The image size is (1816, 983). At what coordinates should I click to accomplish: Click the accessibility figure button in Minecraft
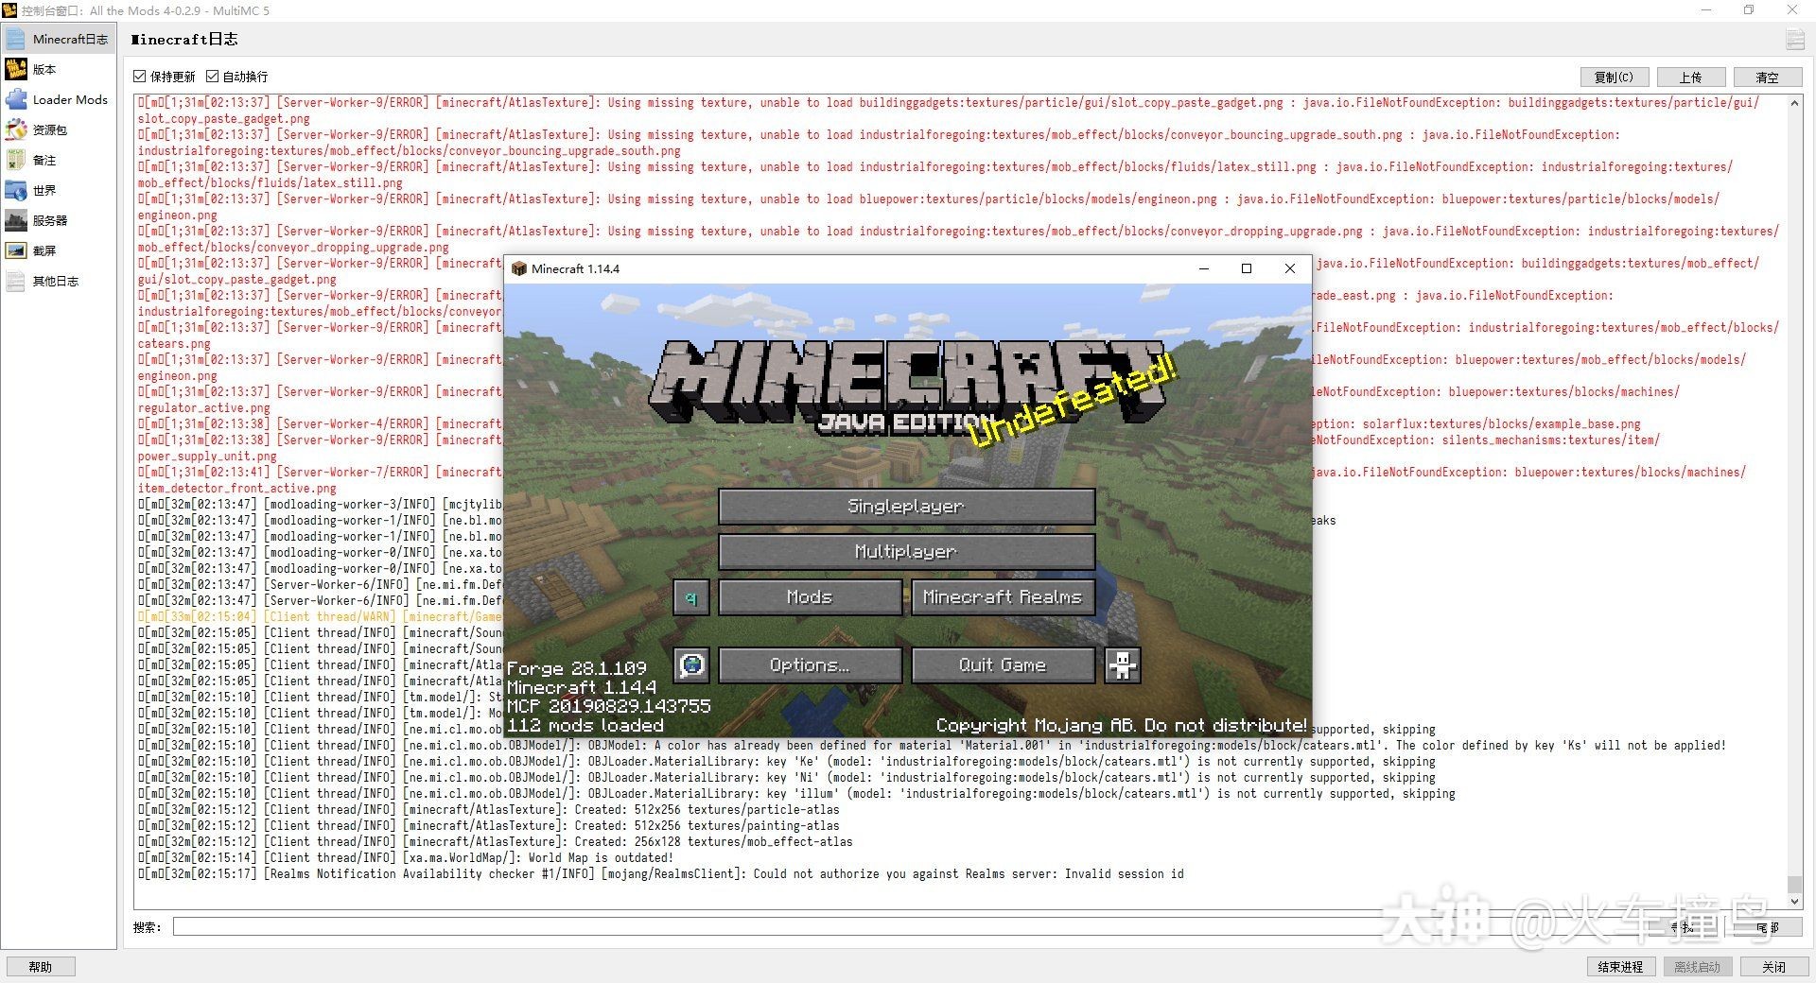pyautogui.click(x=1122, y=665)
